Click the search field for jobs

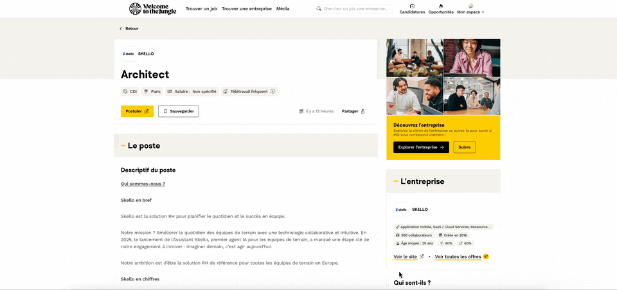click(353, 8)
